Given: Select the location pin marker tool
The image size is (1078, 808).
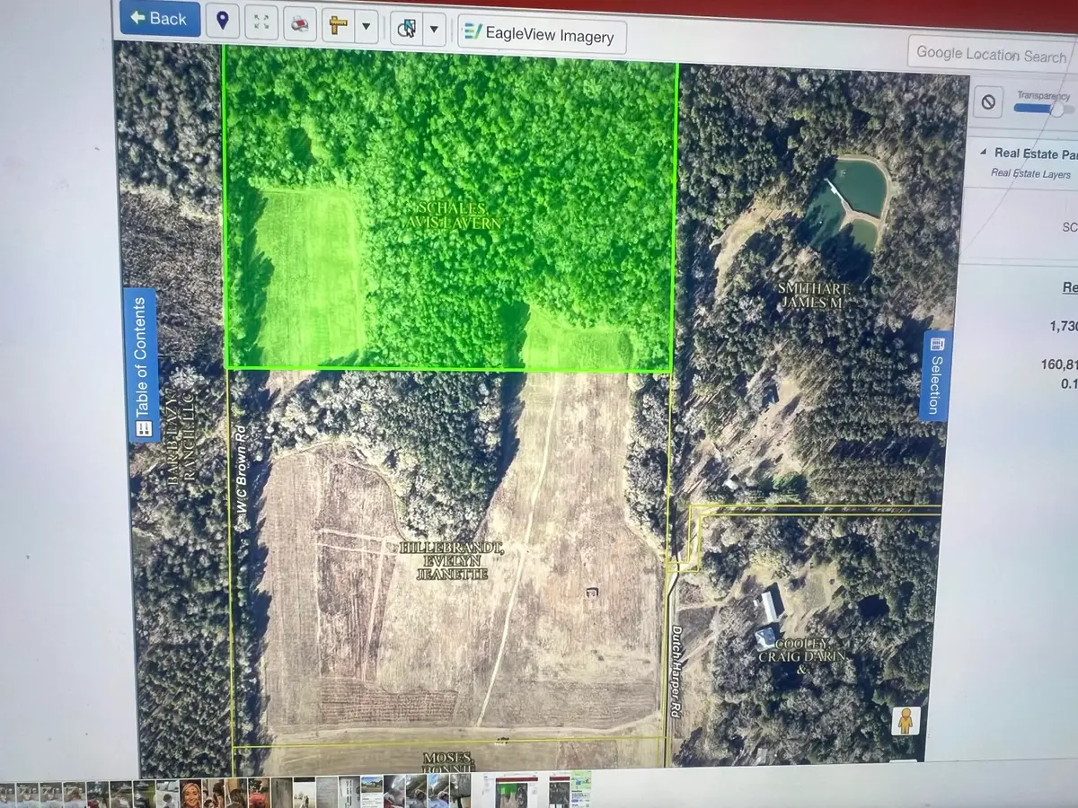Looking at the screenshot, I should (x=222, y=19).
